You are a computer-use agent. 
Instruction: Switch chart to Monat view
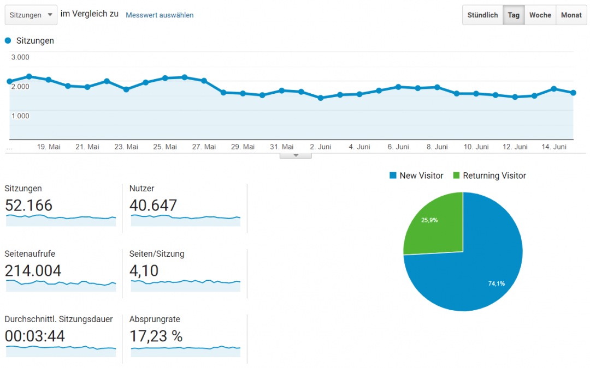[571, 15]
